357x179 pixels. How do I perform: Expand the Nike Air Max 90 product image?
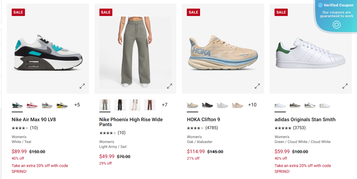tap(82, 86)
